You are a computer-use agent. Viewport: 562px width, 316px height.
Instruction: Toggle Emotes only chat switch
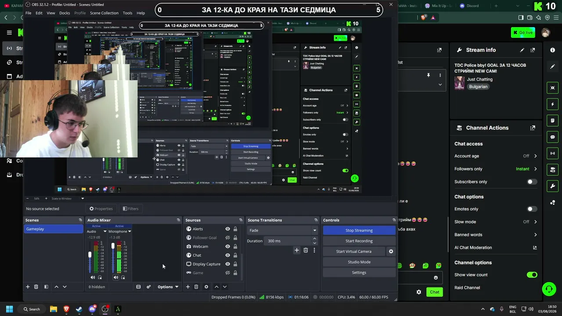pyautogui.click(x=532, y=209)
